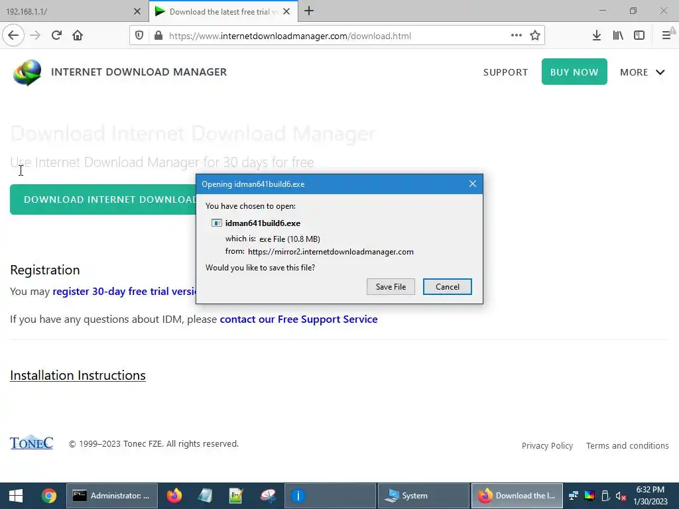
Task: Click the Tonec logo in footer
Action: point(32,442)
